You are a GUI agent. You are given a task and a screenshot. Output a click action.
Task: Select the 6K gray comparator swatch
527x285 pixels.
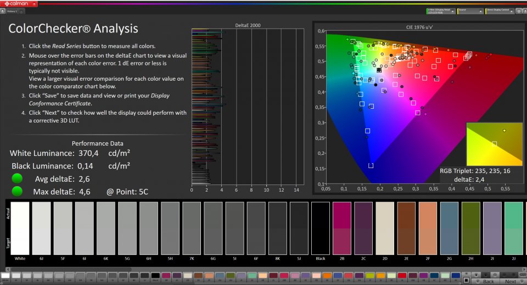tap(106, 228)
